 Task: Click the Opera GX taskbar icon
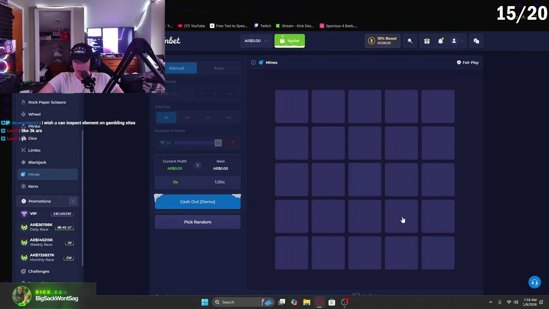coord(319,302)
